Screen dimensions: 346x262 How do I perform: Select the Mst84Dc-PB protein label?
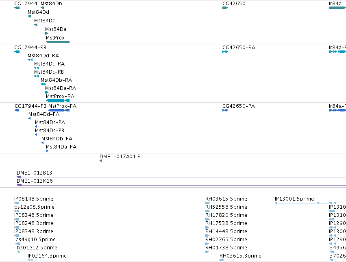pos(50,131)
